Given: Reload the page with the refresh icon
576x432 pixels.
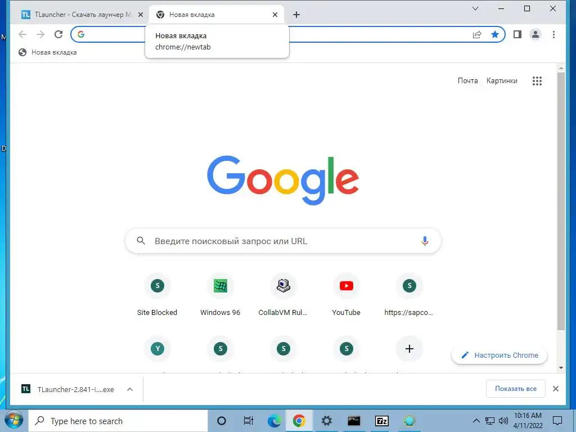Looking at the screenshot, I should [58, 34].
